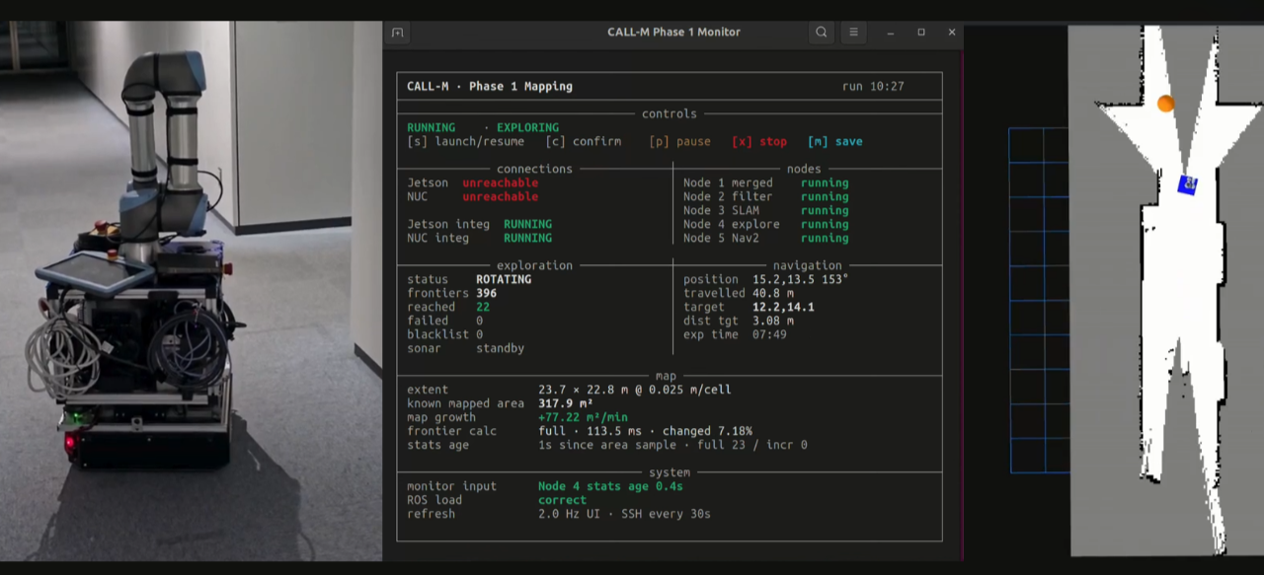
Task: Click the EXPLORING state label
Action: point(527,128)
